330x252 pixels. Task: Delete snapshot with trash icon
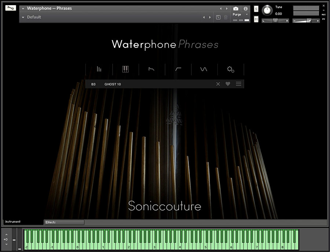[225, 17]
